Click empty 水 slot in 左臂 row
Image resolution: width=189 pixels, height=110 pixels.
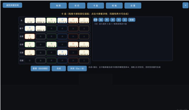click(62, 36)
